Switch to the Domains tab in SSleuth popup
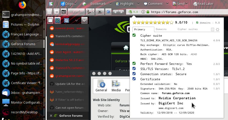228x120 pixels. 161,29
